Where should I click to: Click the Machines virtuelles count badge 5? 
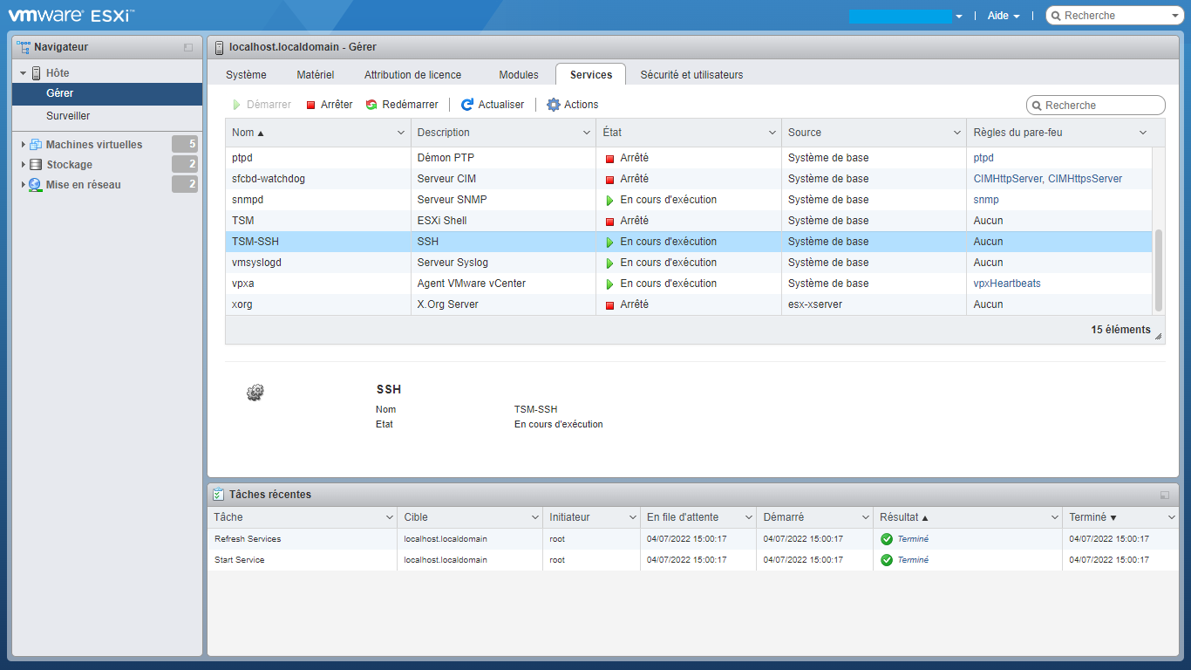click(x=185, y=145)
